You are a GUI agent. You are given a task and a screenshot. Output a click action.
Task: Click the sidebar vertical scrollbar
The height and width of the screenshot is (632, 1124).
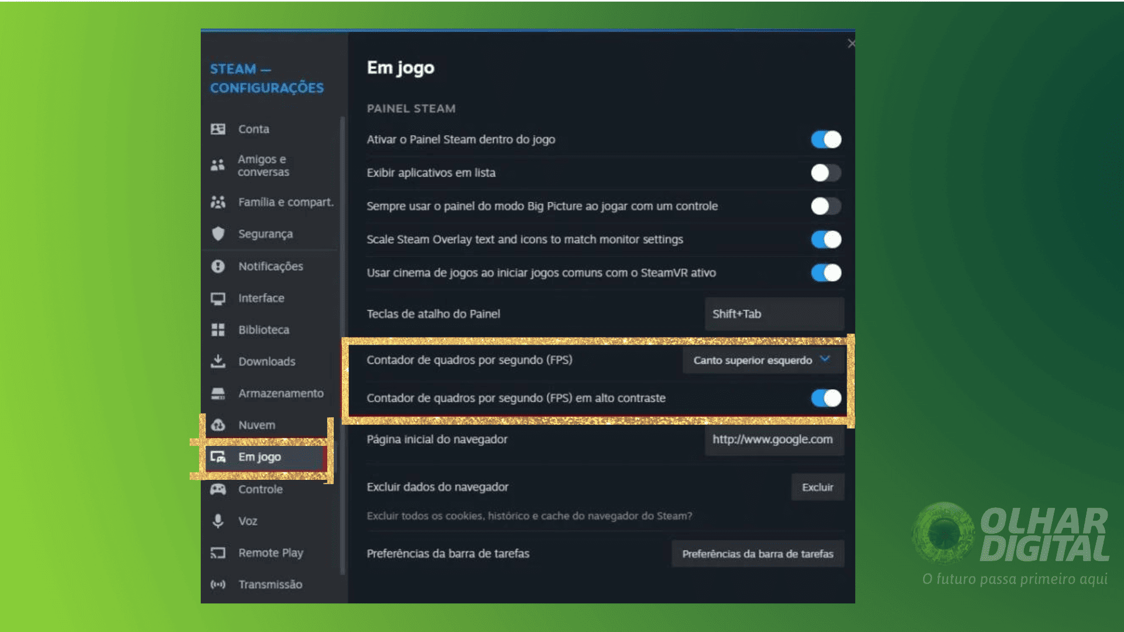click(343, 345)
